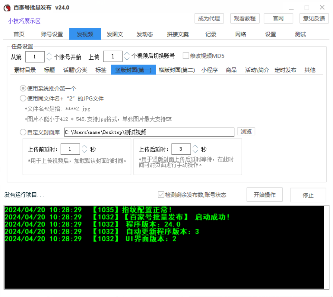This screenshot has height=297, width=333.
Task: Click 浏览 to browse cover folder
Action: pos(246,132)
